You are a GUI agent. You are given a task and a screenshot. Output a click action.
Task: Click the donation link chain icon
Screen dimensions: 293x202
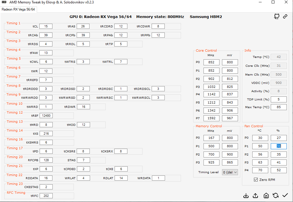(x=285, y=17)
